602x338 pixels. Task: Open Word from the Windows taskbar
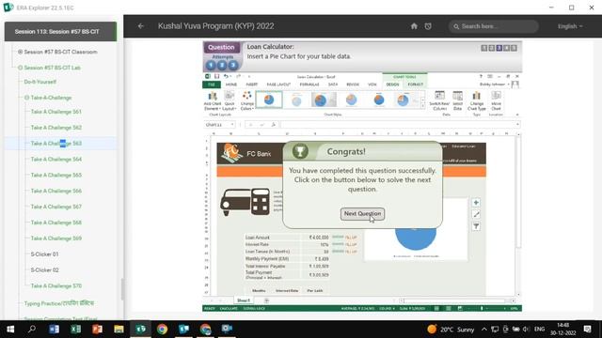(x=55, y=329)
